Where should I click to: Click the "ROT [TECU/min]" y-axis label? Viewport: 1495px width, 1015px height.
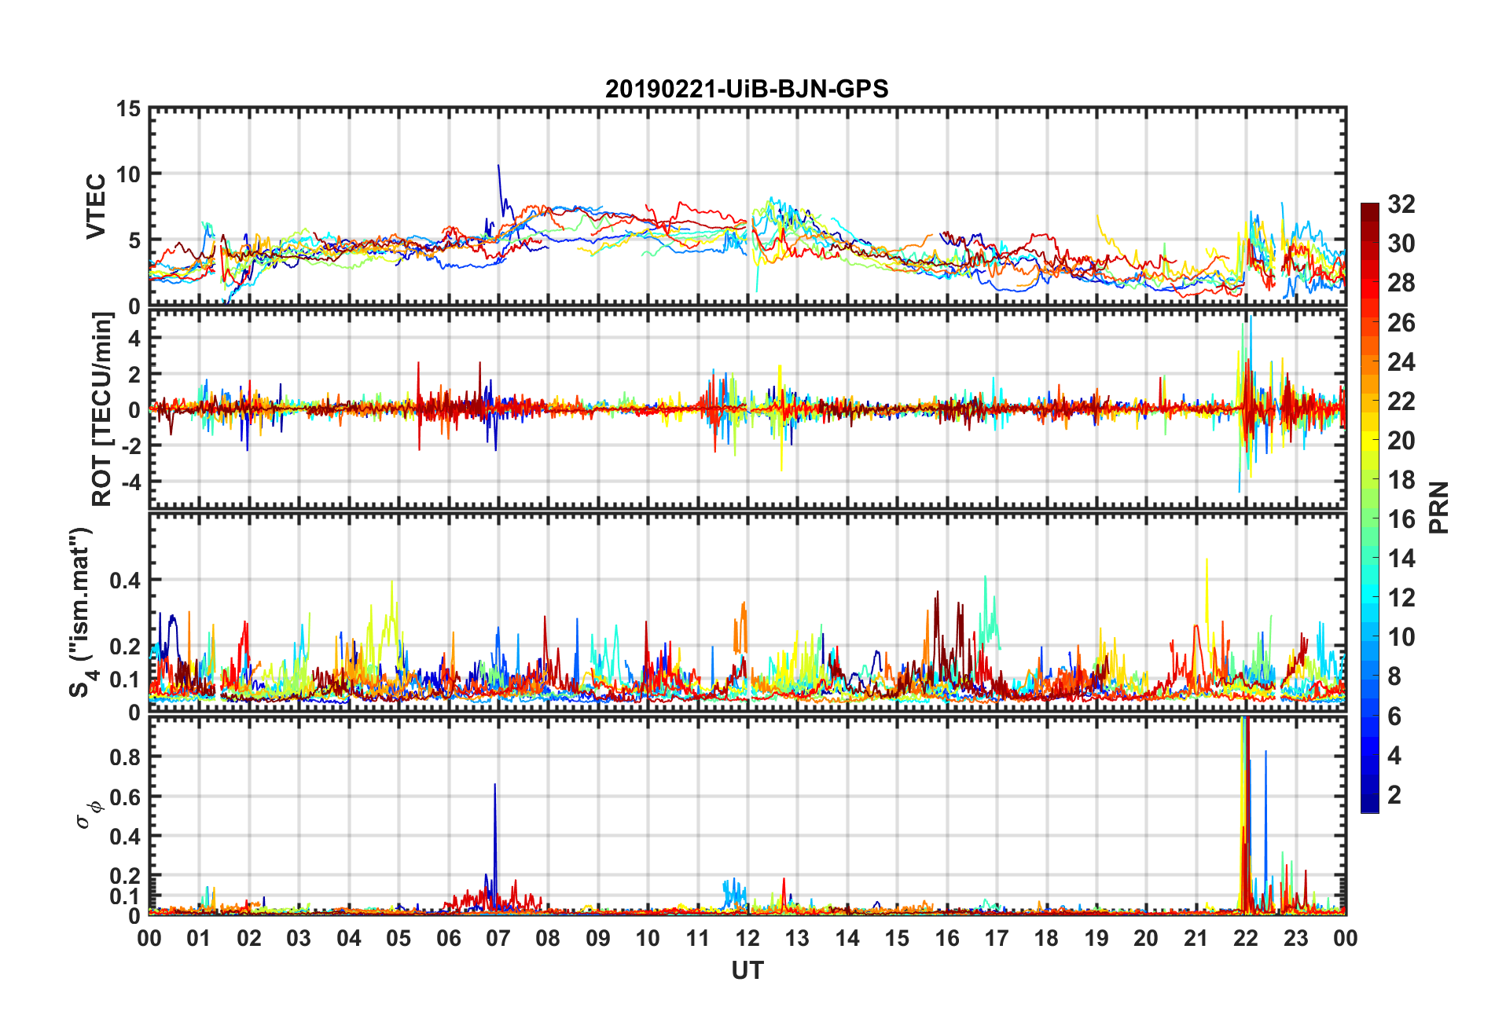tap(102, 409)
